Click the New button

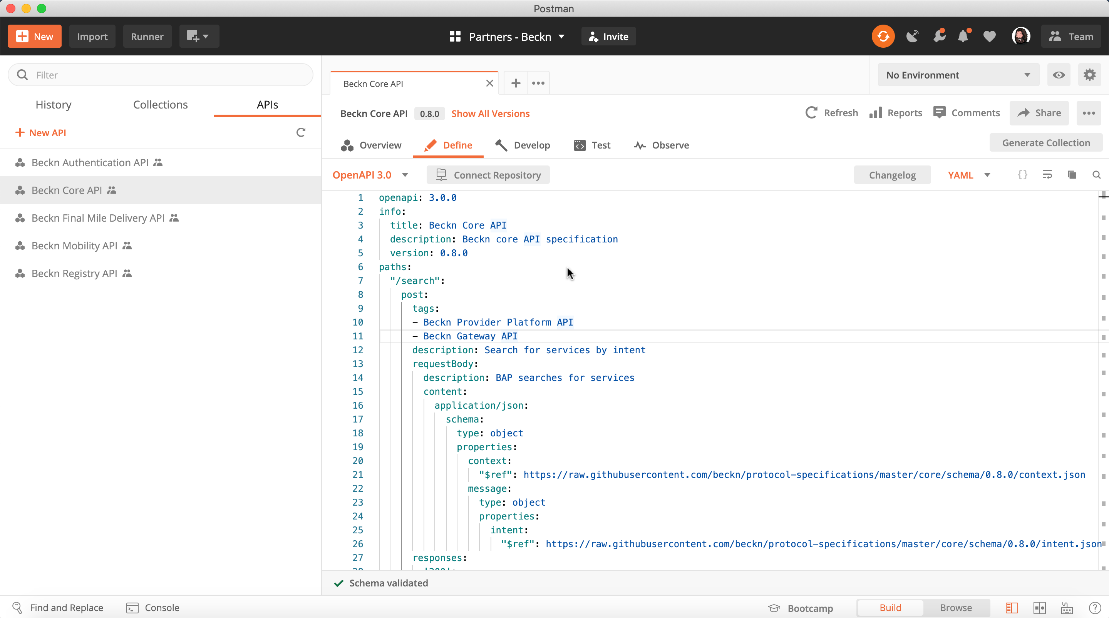coord(34,36)
